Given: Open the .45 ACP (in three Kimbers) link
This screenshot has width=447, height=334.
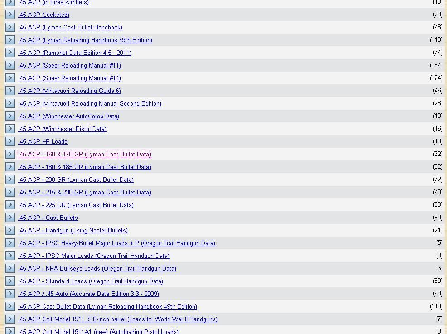Looking at the screenshot, I should (x=53, y=3).
